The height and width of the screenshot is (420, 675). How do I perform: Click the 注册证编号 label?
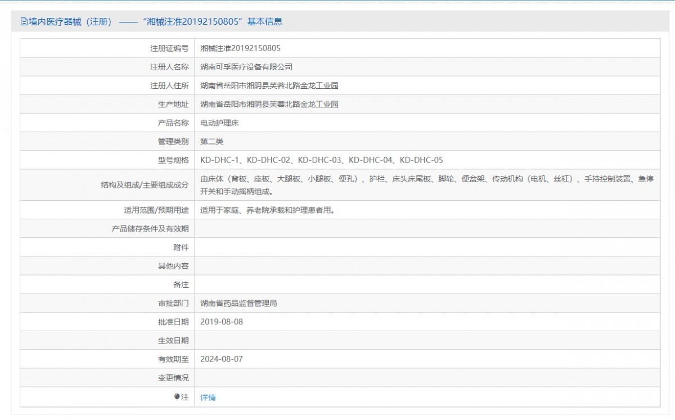click(x=169, y=48)
